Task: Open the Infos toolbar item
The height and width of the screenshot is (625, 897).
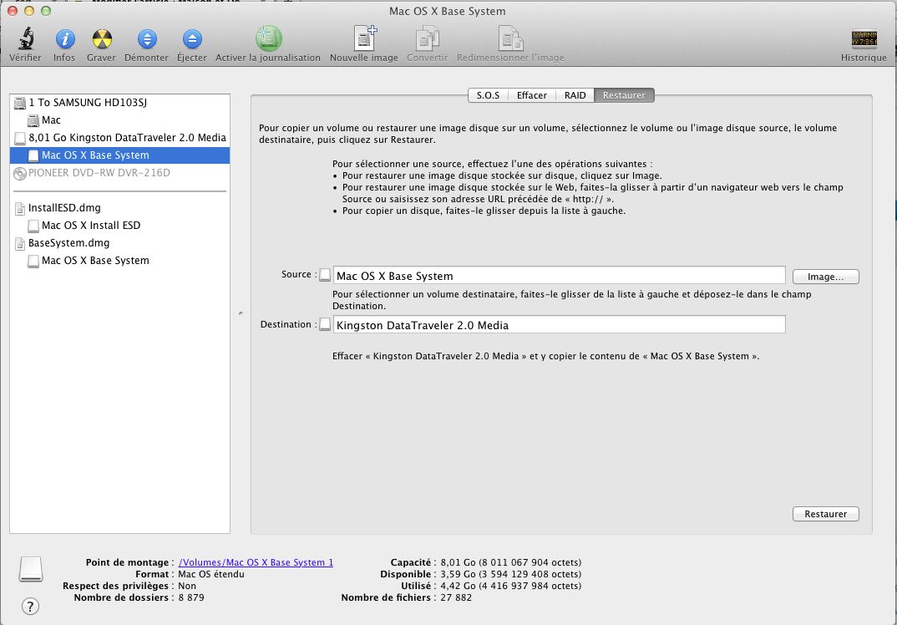Action: (64, 39)
